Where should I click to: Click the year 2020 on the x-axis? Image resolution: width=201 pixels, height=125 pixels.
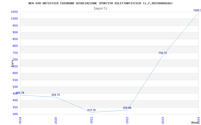tap(56, 120)
